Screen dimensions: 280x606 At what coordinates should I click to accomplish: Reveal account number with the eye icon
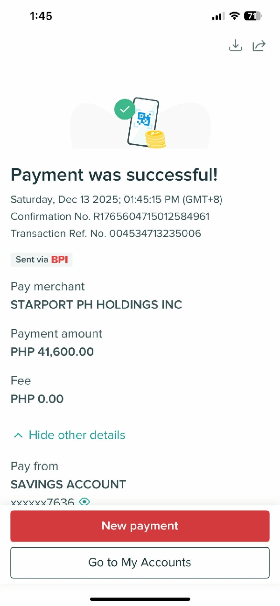(84, 501)
